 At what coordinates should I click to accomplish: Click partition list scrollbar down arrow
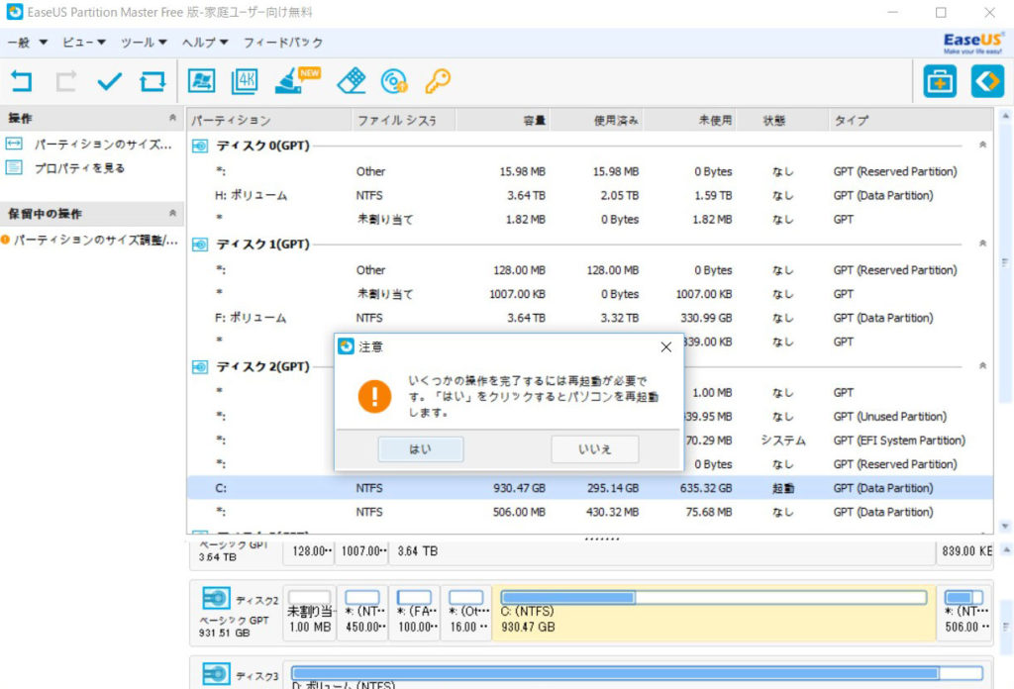tap(1005, 526)
